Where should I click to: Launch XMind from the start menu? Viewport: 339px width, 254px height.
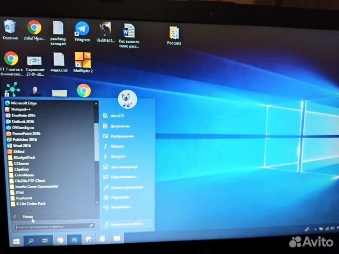click(16, 151)
